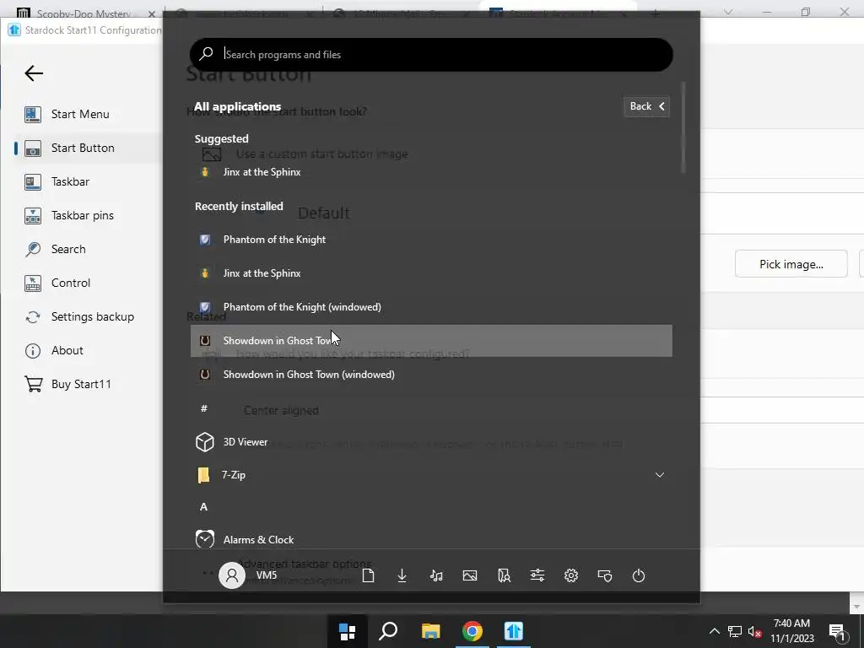Click the A section letter header
This screenshot has height=648, width=864.
204,507
